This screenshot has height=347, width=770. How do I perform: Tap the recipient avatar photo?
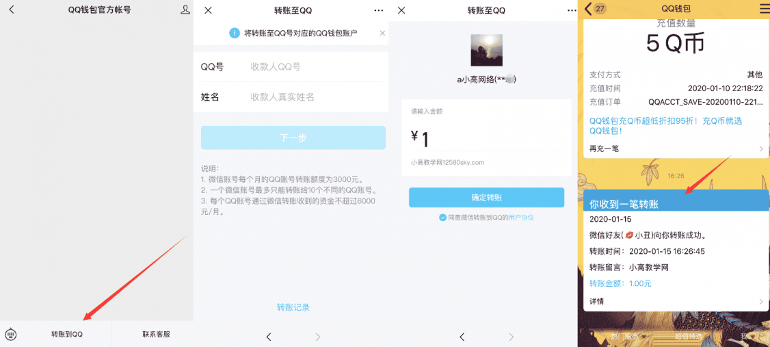[487, 50]
